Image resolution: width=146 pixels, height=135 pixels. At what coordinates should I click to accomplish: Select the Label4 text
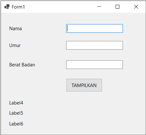[16, 103]
